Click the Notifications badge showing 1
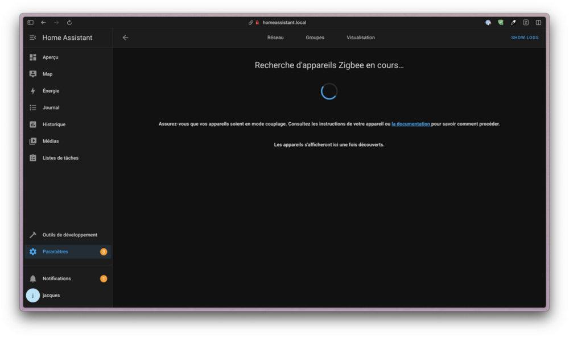This screenshot has width=569, height=337. (104, 278)
